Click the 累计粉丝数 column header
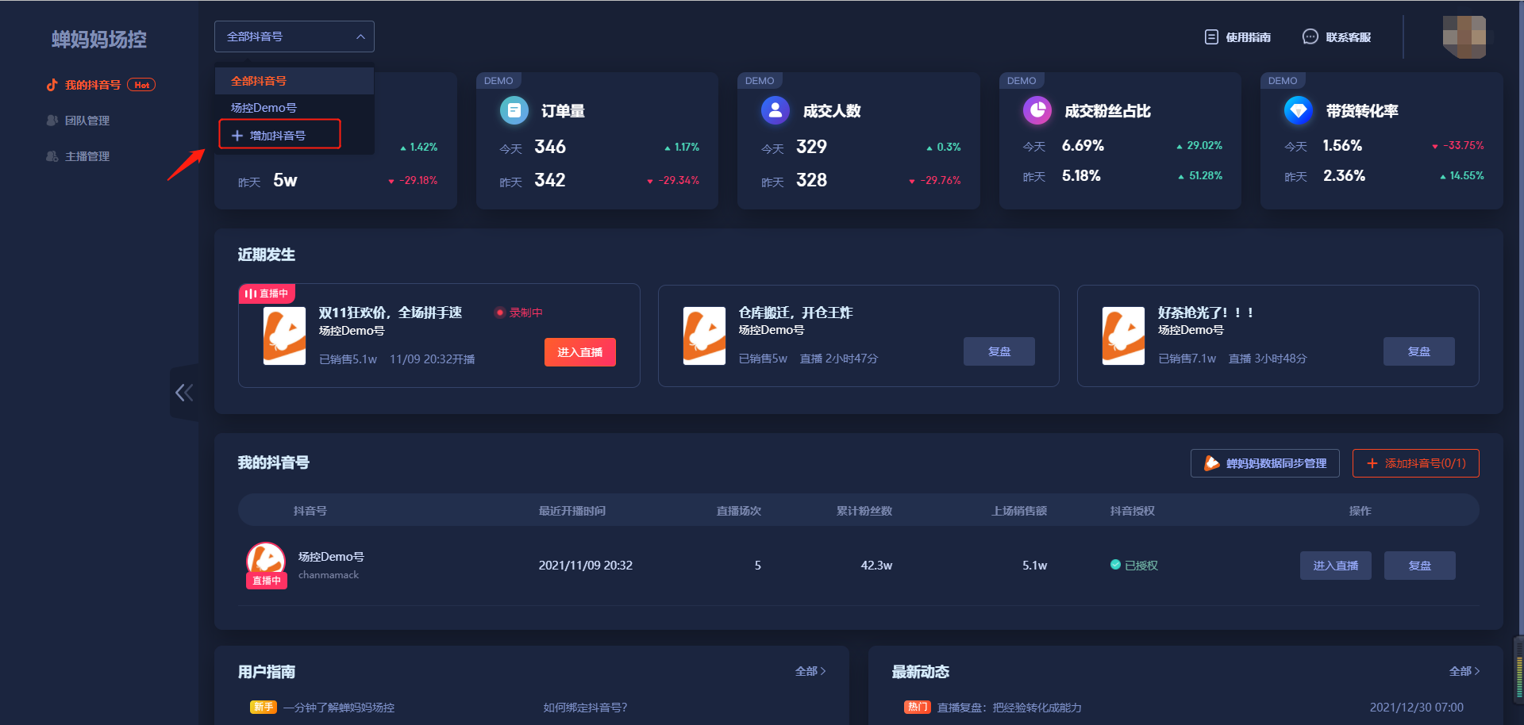The width and height of the screenshot is (1524, 725). (x=864, y=511)
